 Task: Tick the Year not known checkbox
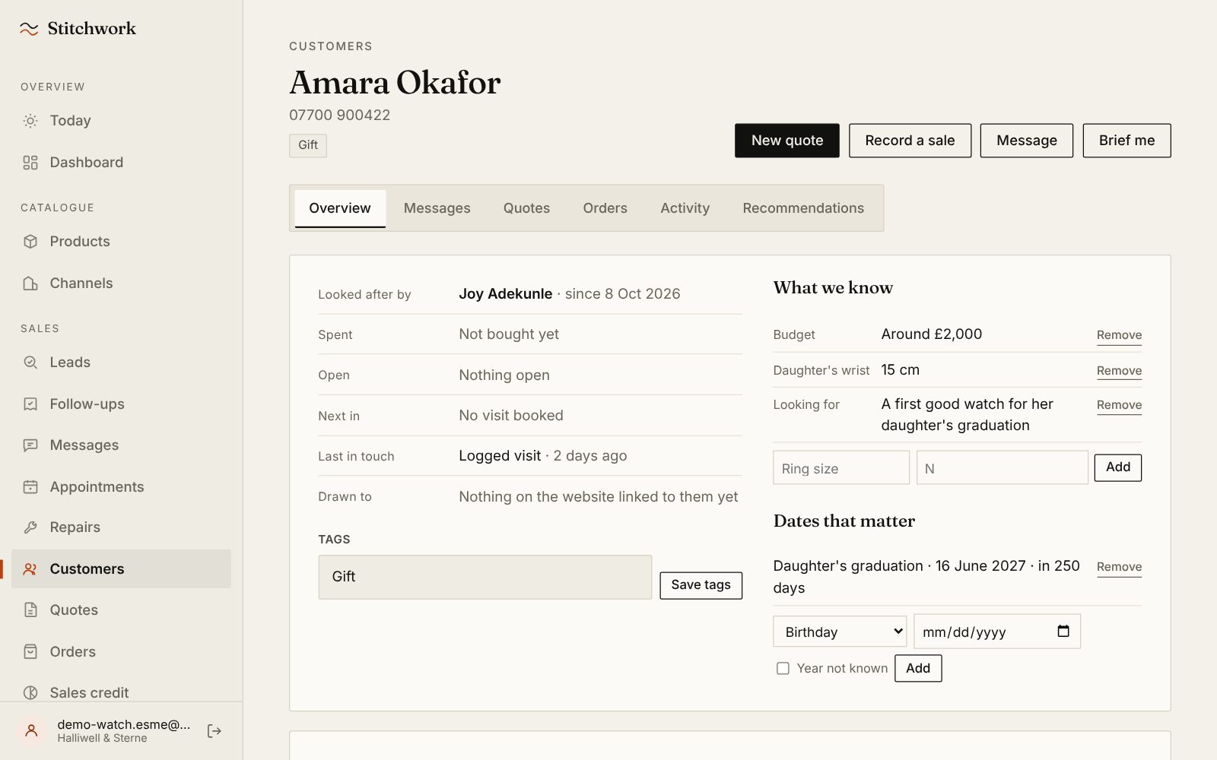783,669
